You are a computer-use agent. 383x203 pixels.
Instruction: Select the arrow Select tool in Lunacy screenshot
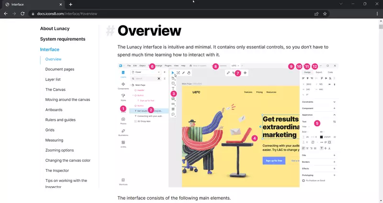[173, 73]
